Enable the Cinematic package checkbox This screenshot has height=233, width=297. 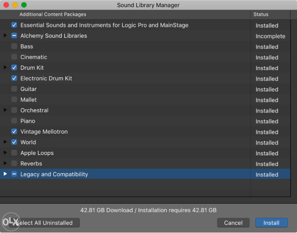(14, 57)
